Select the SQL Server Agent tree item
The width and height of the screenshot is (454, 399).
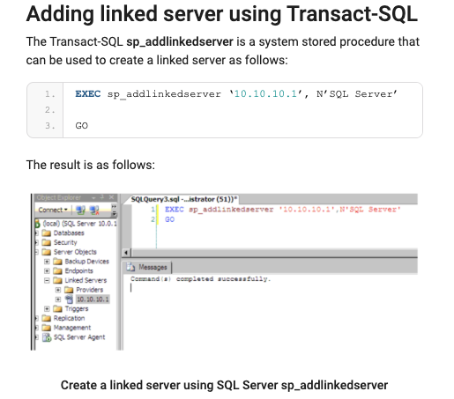click(79, 337)
